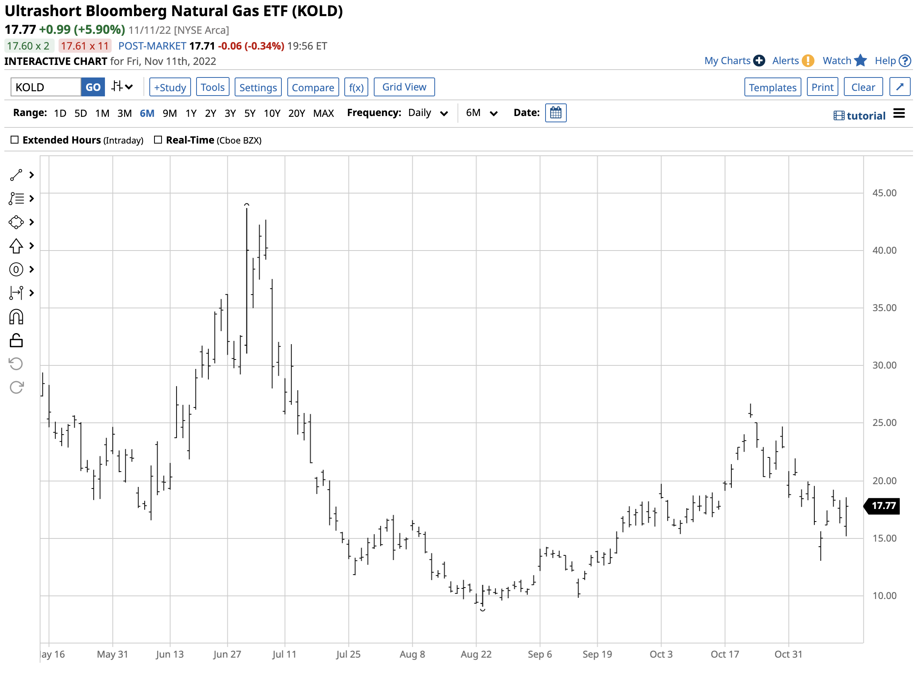
Task: Open the date calendar picker icon
Action: 555,113
